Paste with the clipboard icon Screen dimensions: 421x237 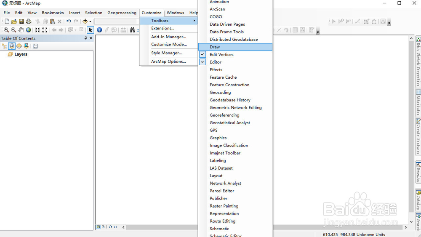52,21
